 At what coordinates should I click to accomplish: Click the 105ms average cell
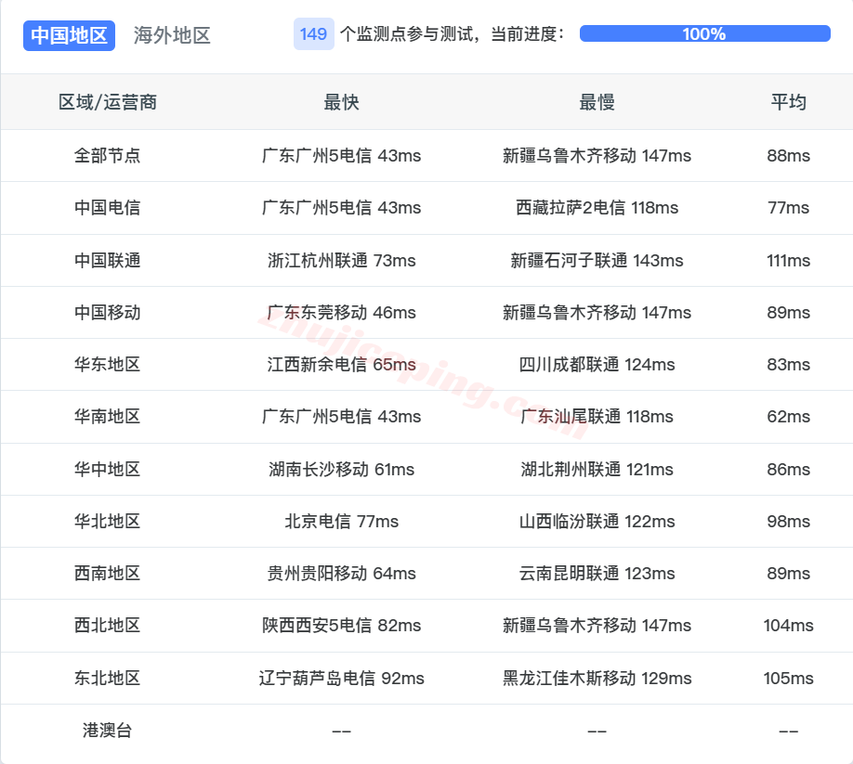click(x=788, y=679)
